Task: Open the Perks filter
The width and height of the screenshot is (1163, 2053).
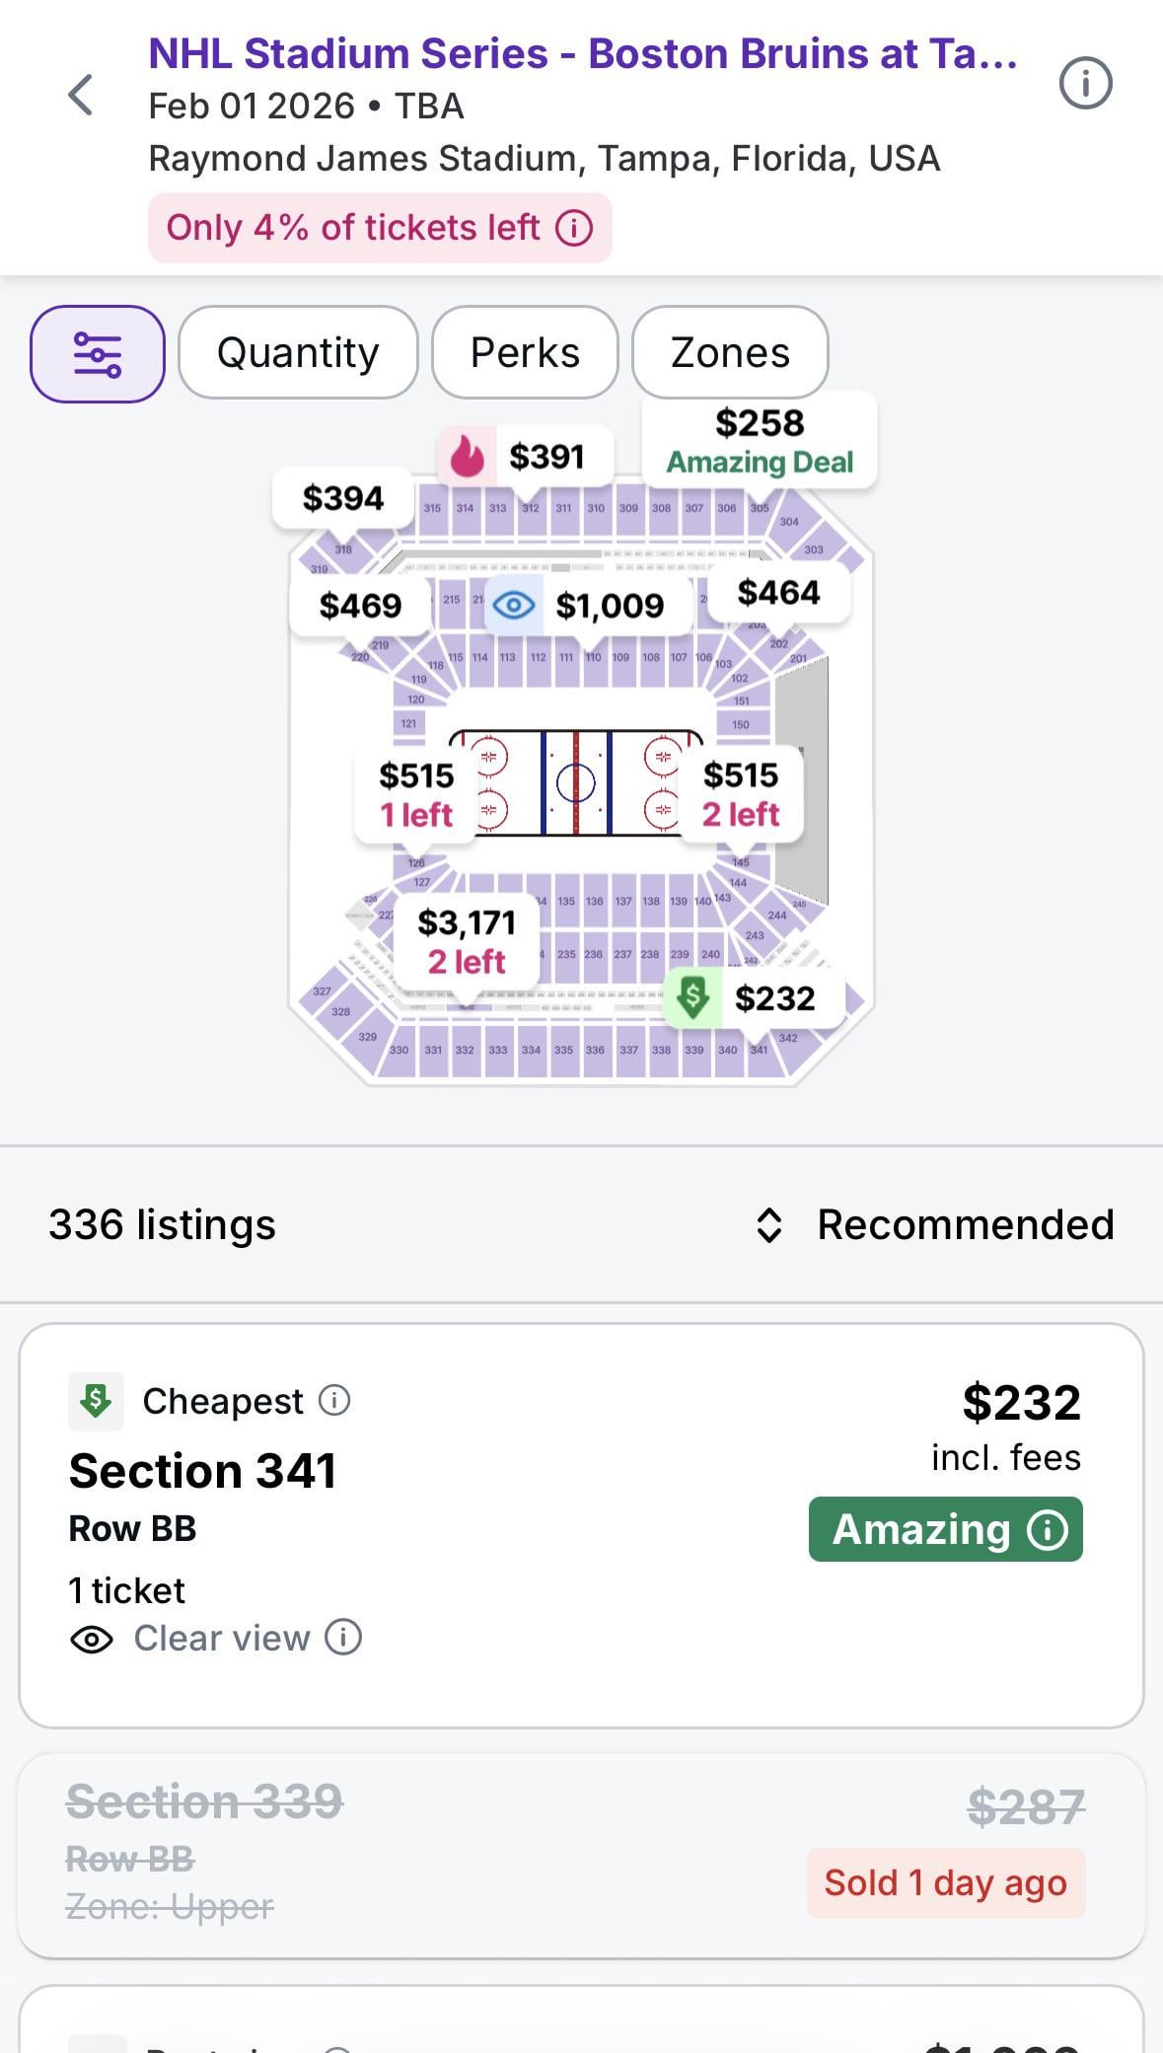Action: (525, 353)
